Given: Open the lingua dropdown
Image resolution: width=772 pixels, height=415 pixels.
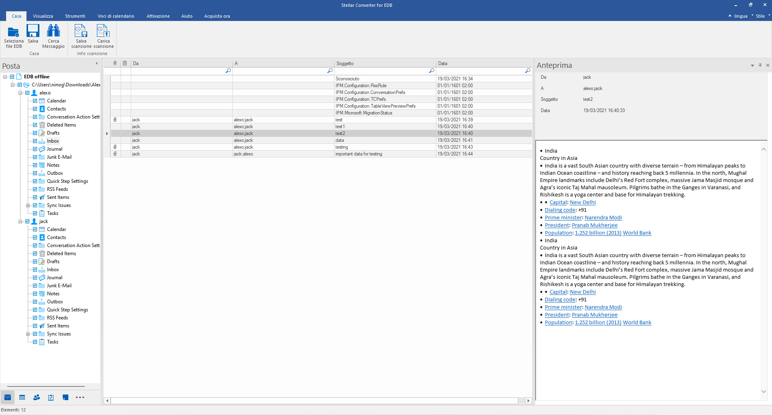Looking at the screenshot, I should tap(741, 16).
